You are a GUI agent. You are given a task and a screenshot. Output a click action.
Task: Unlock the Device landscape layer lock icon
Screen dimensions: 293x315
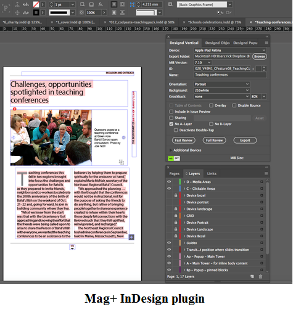176,209
